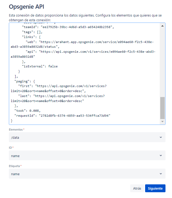This screenshot has width=172, height=198.
Task: Click the "teamId" line in JSON
Action: (68, 27)
